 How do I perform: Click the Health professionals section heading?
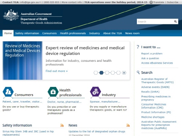71,92
